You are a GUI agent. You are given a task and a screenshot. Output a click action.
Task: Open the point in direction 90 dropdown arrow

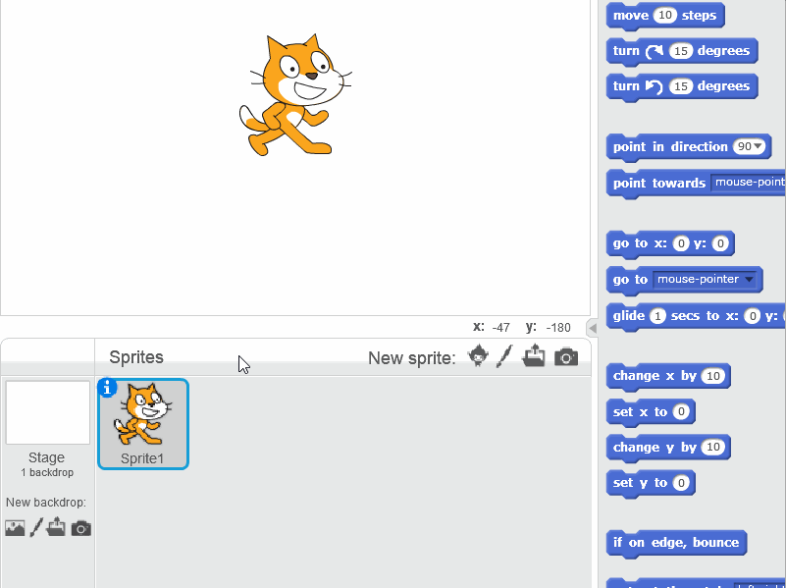758,146
